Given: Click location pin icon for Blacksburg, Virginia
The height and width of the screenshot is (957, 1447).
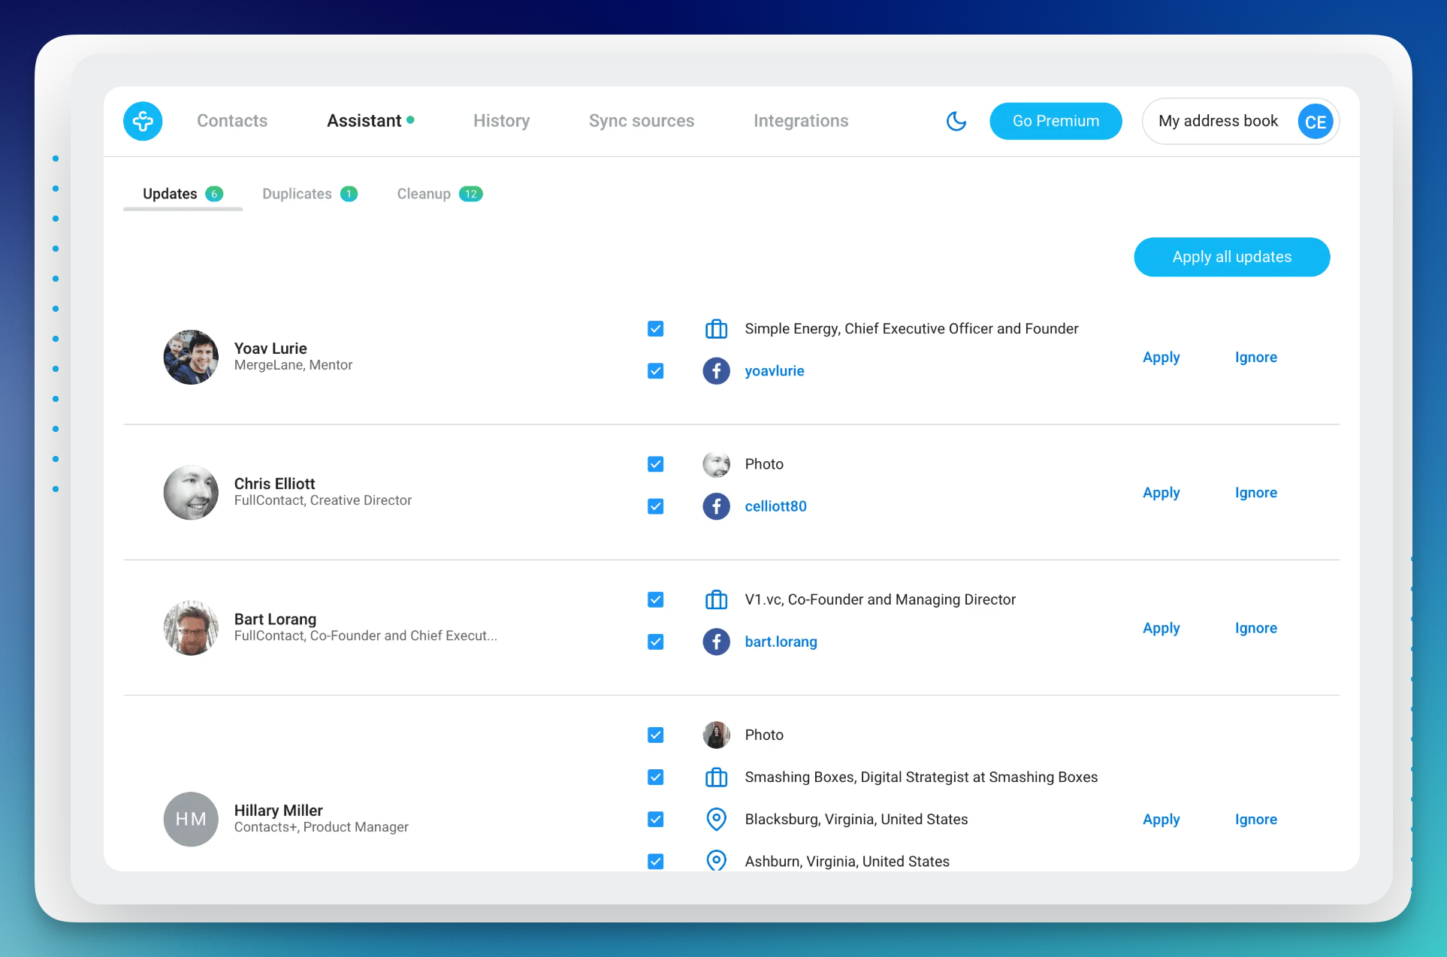Looking at the screenshot, I should tap(716, 819).
